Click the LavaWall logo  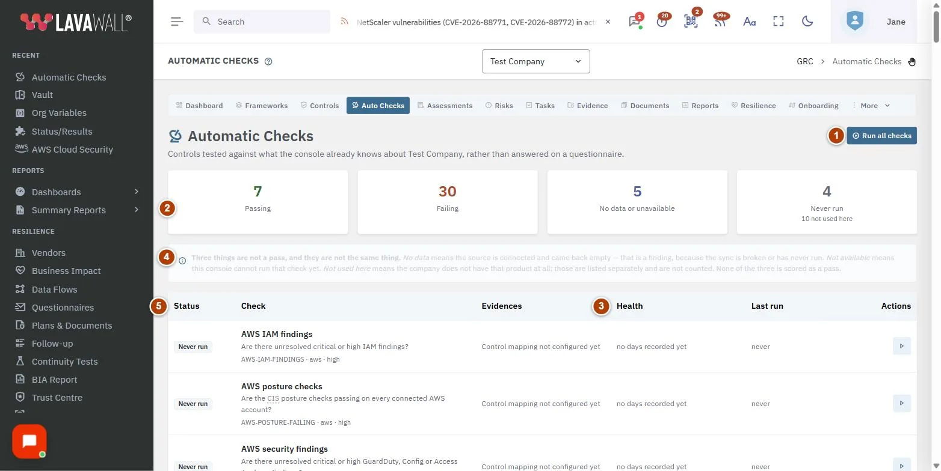pos(76,22)
